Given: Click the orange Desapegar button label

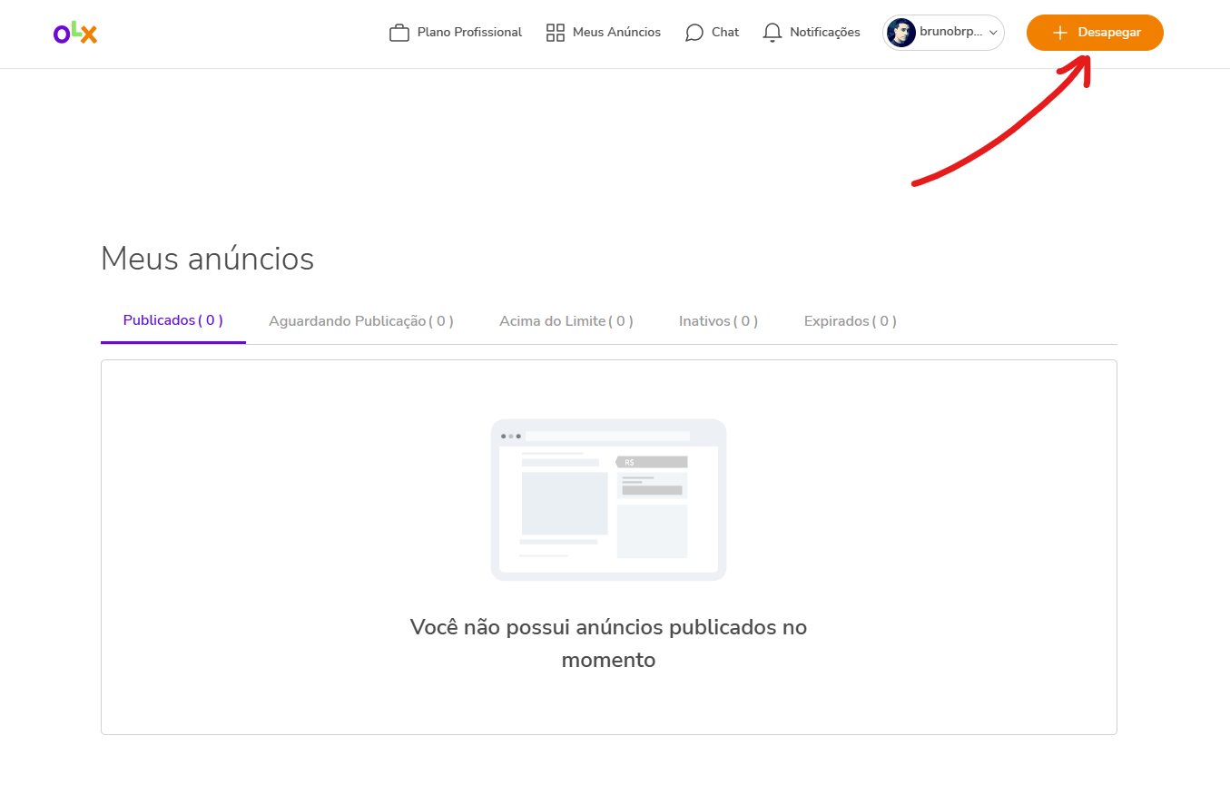Looking at the screenshot, I should coord(1109,33).
